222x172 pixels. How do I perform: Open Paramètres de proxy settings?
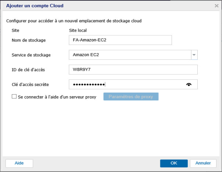[x=131, y=97]
